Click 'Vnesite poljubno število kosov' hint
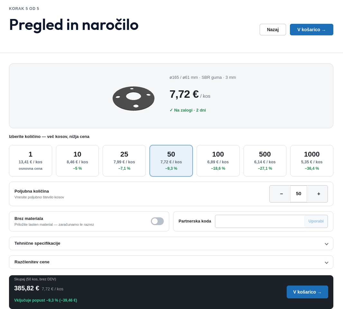 pyautogui.click(x=39, y=197)
